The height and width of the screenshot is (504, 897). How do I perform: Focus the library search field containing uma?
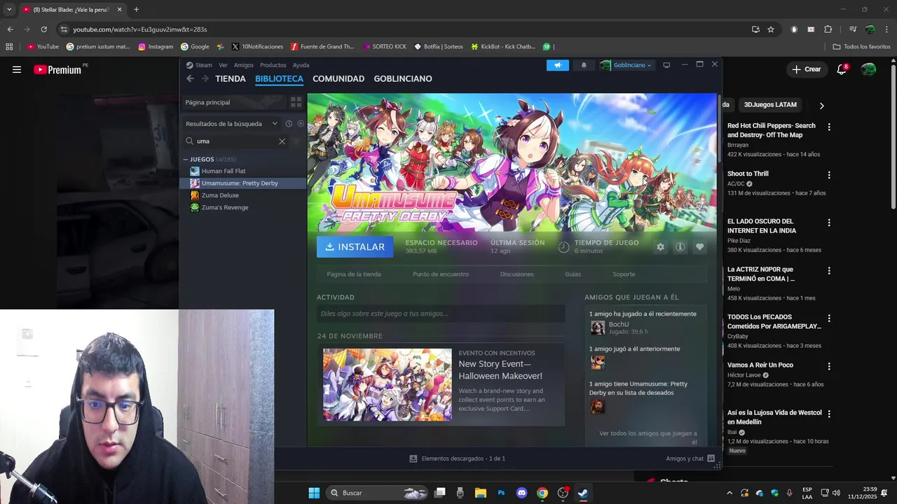tap(235, 141)
